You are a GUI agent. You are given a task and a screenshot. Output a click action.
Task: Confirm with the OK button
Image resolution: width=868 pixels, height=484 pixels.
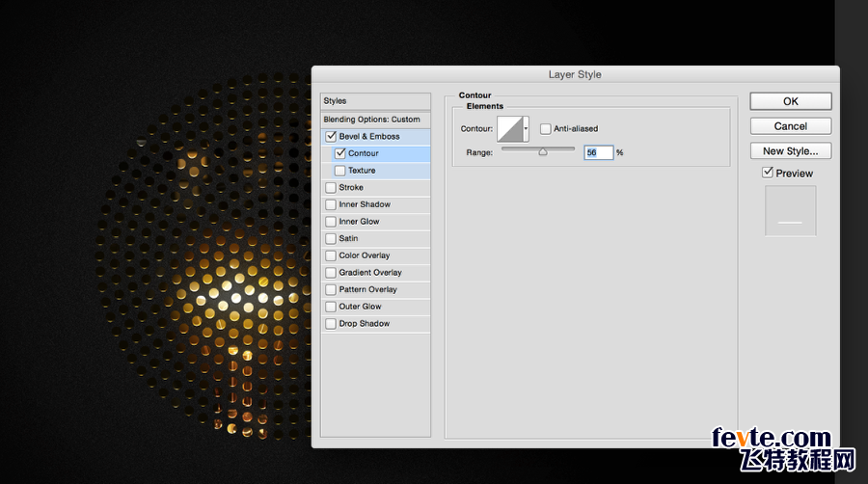tap(791, 101)
